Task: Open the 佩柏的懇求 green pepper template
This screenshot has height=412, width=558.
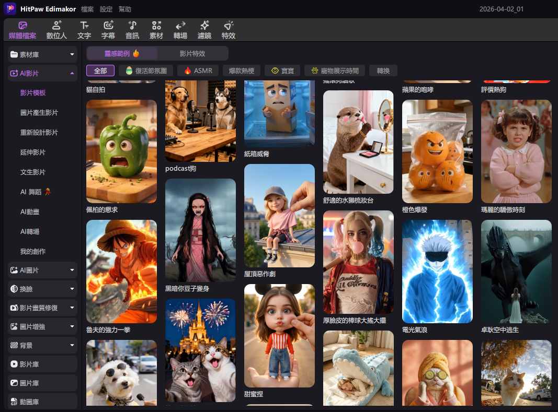Action: [121, 151]
